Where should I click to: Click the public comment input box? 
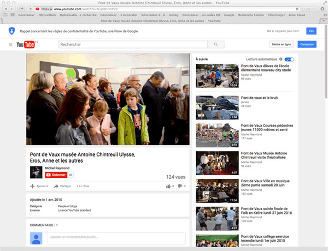pos(115,237)
